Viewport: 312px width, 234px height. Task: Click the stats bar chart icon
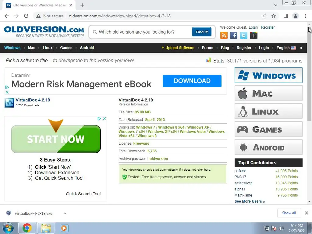[208, 60]
